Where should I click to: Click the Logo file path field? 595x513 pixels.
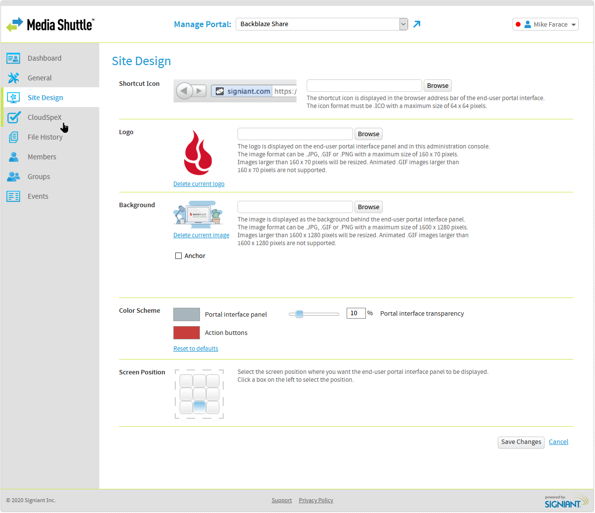tap(295, 134)
